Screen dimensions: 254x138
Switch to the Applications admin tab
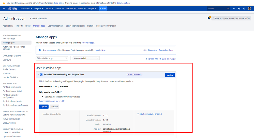click(8, 26)
